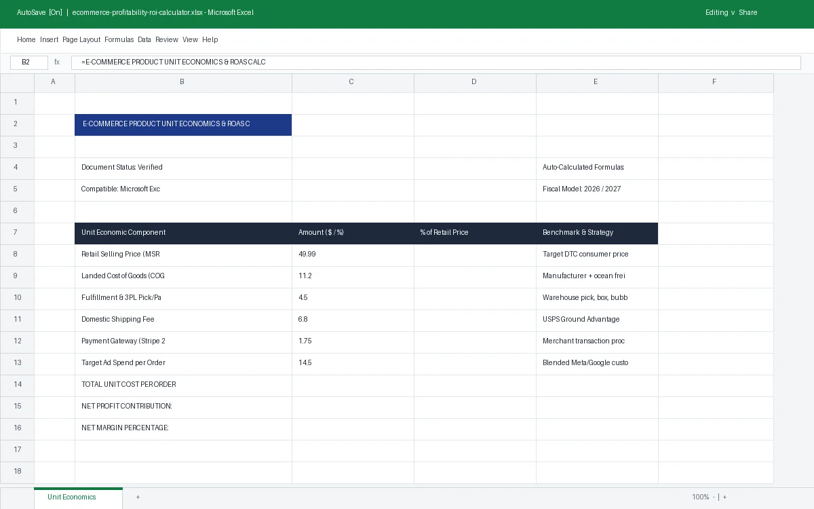The image size is (814, 509).
Task: Select the 'Blended Meta/Google custo' cell
Action: [597, 363]
